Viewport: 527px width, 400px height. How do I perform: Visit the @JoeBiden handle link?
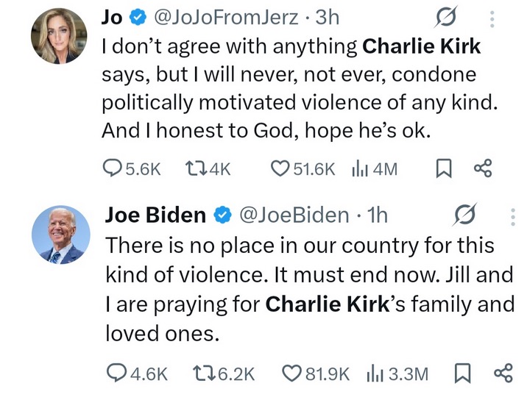coord(296,215)
